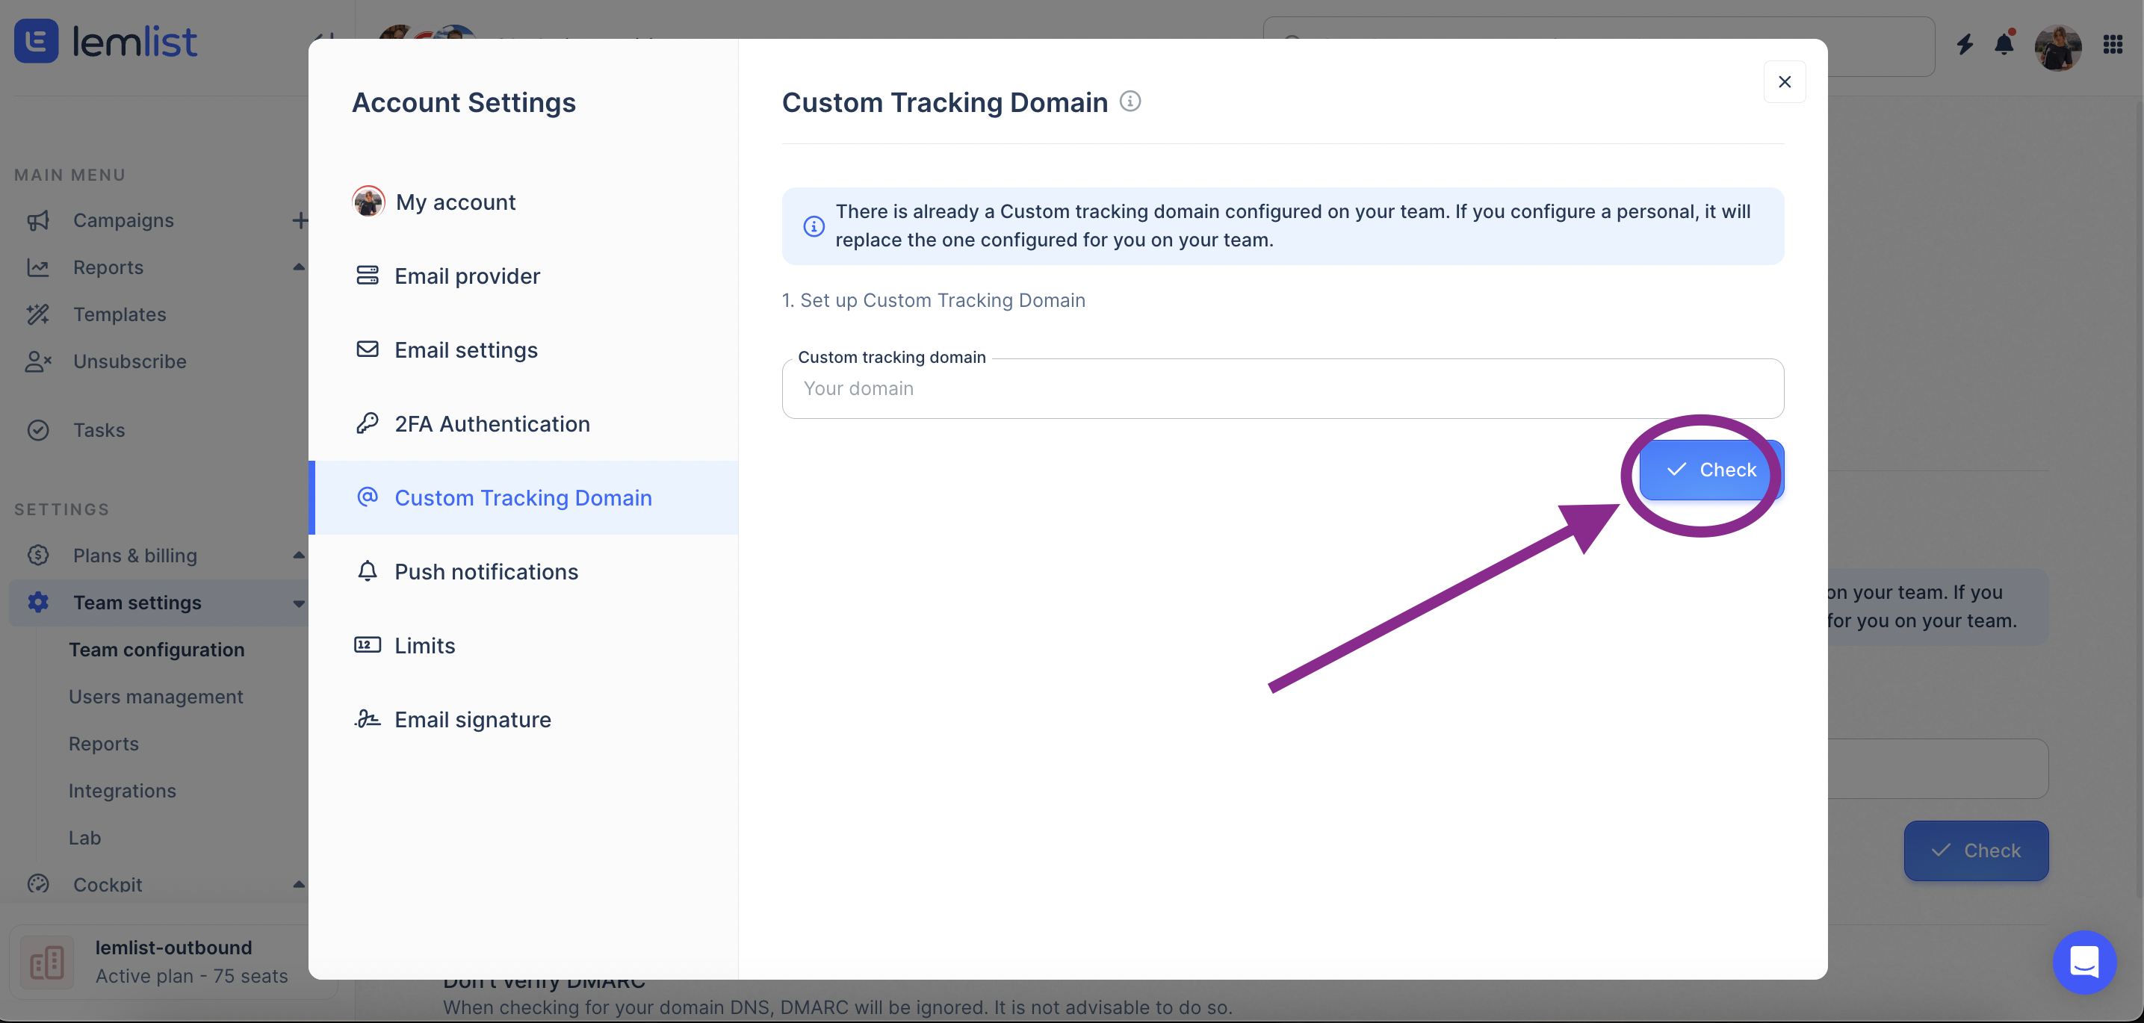
Task: Click the info icon next to Custom Tracking Domain title
Action: (x=1130, y=102)
